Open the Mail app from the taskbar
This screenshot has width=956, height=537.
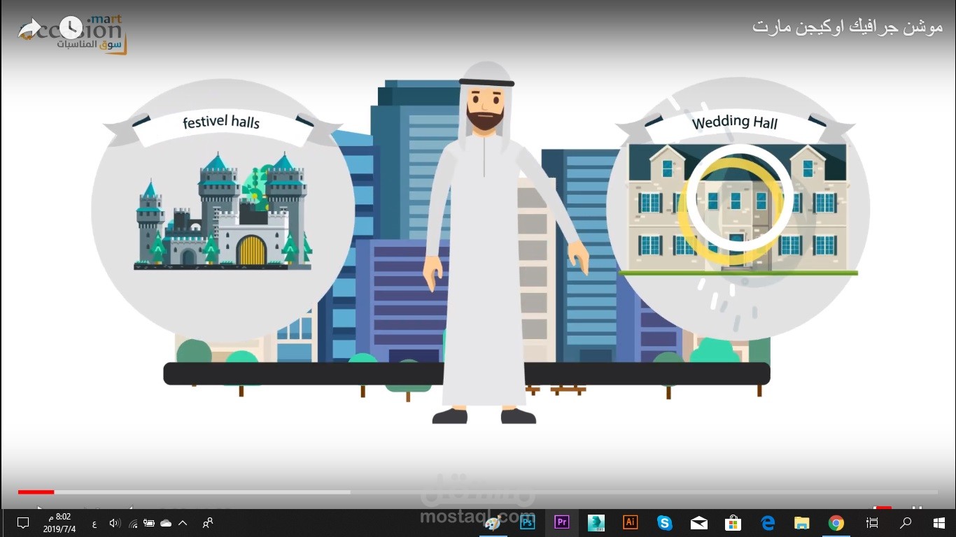pos(700,522)
